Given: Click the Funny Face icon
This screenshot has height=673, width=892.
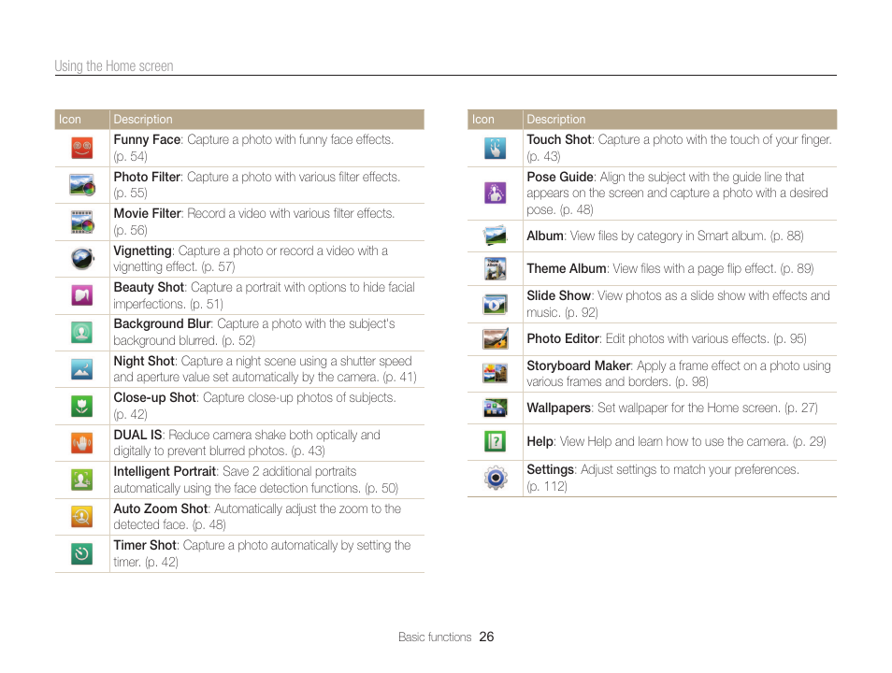Looking at the screenshot, I should [82, 148].
